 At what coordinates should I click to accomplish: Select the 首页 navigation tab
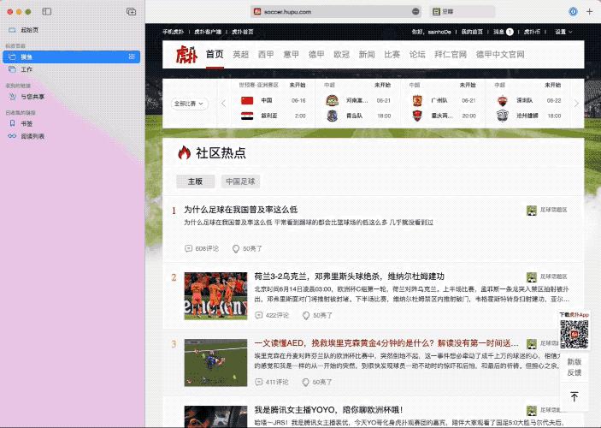pos(215,54)
